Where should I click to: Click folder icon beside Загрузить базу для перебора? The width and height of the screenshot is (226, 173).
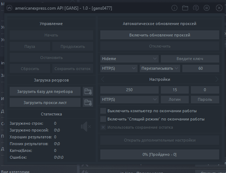(88, 91)
